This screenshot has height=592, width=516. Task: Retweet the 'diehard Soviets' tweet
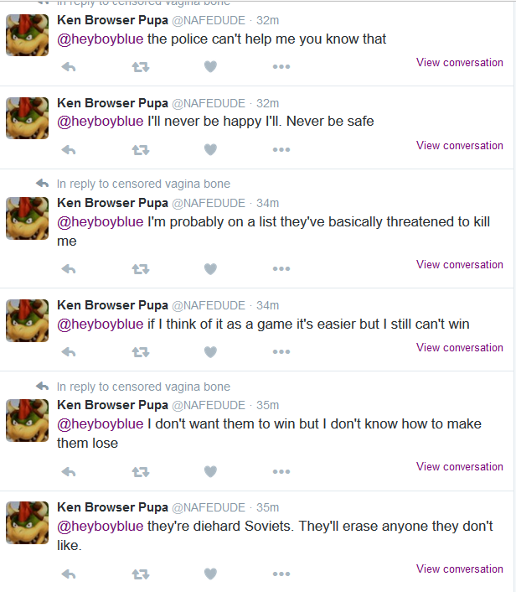pyautogui.click(x=141, y=574)
